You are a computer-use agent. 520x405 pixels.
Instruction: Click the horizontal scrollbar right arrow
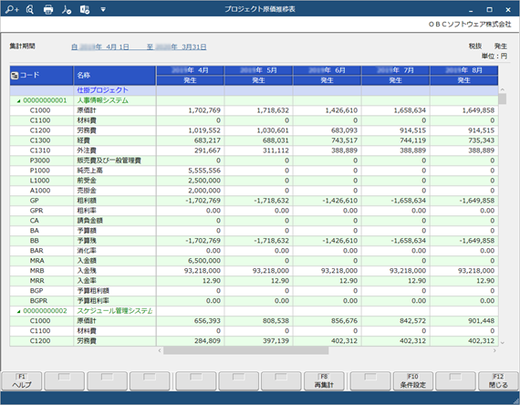pyautogui.click(x=494, y=350)
